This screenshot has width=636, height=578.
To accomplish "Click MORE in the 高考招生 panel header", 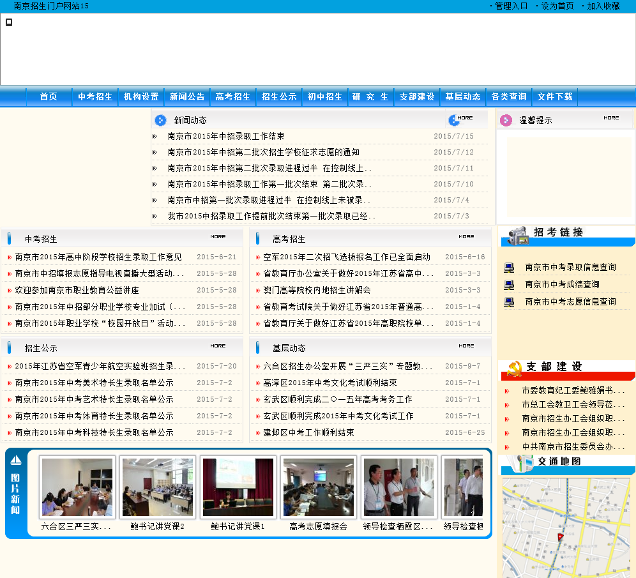I will point(466,236).
